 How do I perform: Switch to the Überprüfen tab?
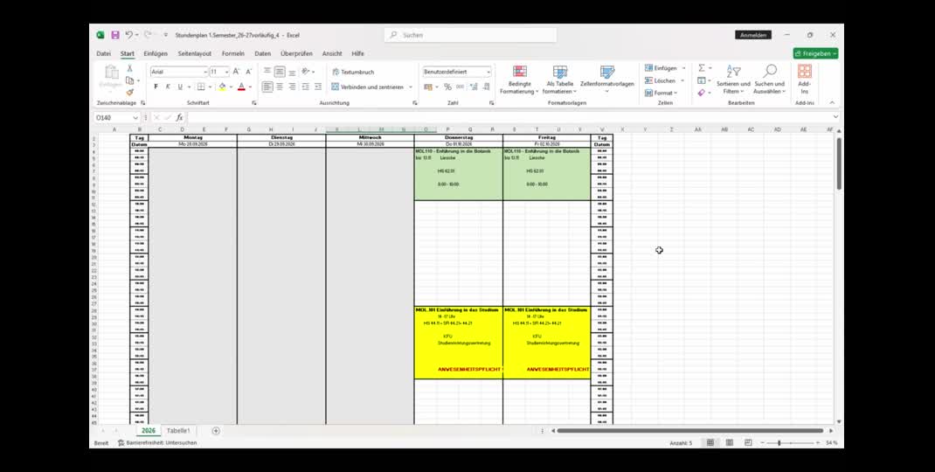click(296, 53)
